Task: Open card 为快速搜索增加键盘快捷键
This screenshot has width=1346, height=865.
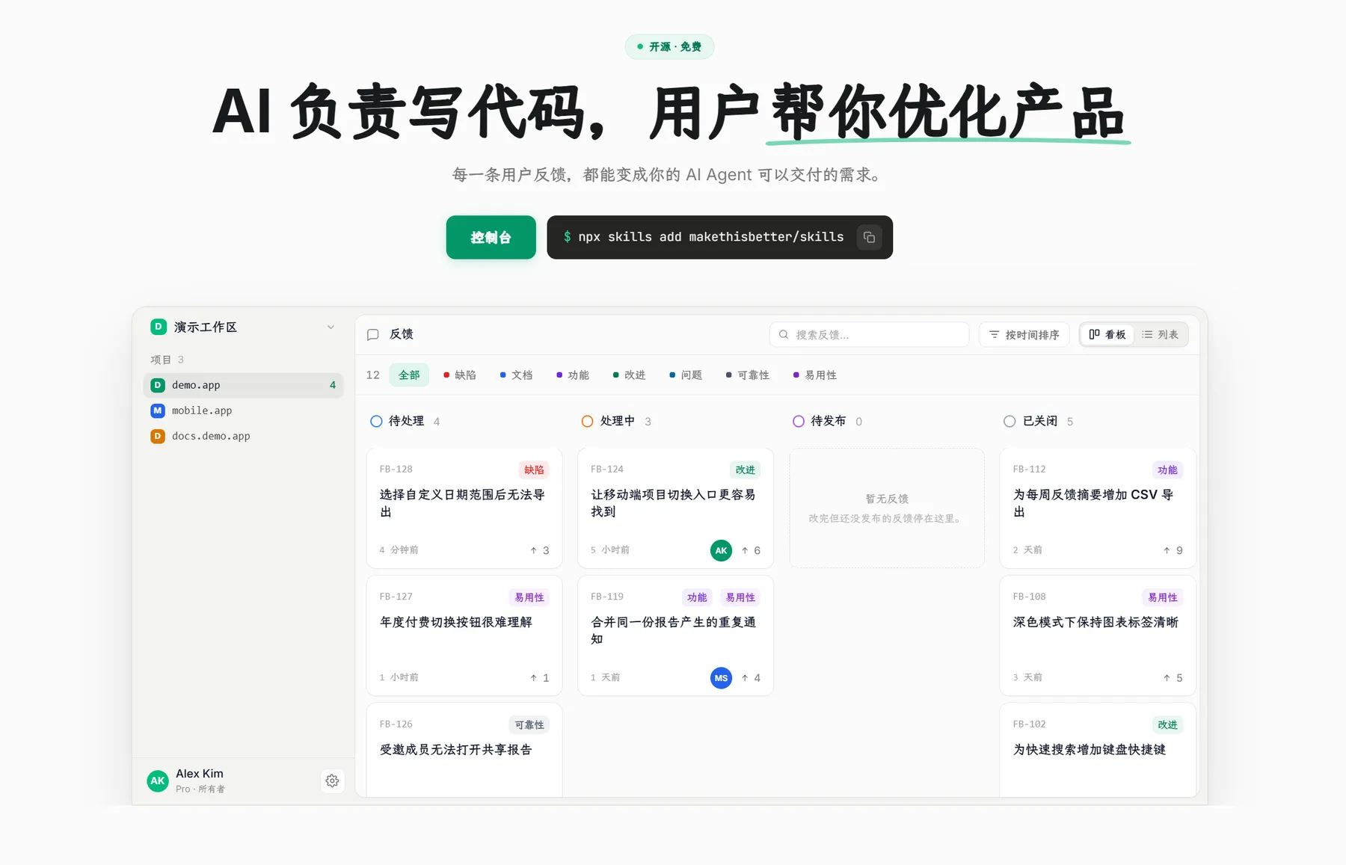Action: (x=1098, y=750)
